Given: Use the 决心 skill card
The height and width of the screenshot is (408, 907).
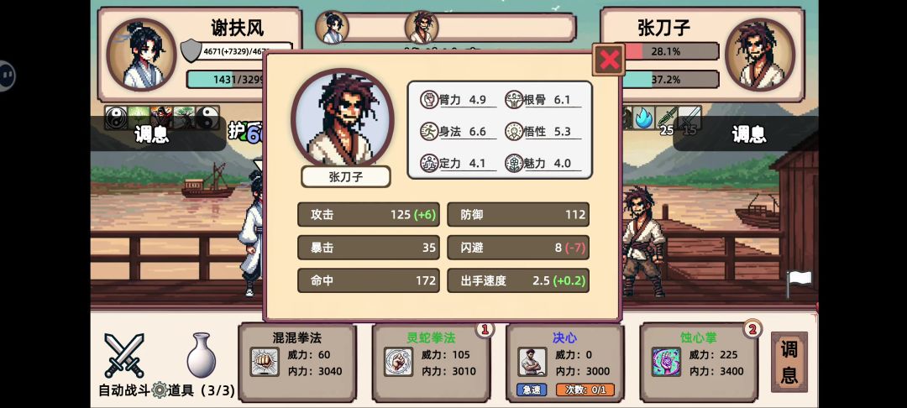Looking at the screenshot, I should coord(565,363).
